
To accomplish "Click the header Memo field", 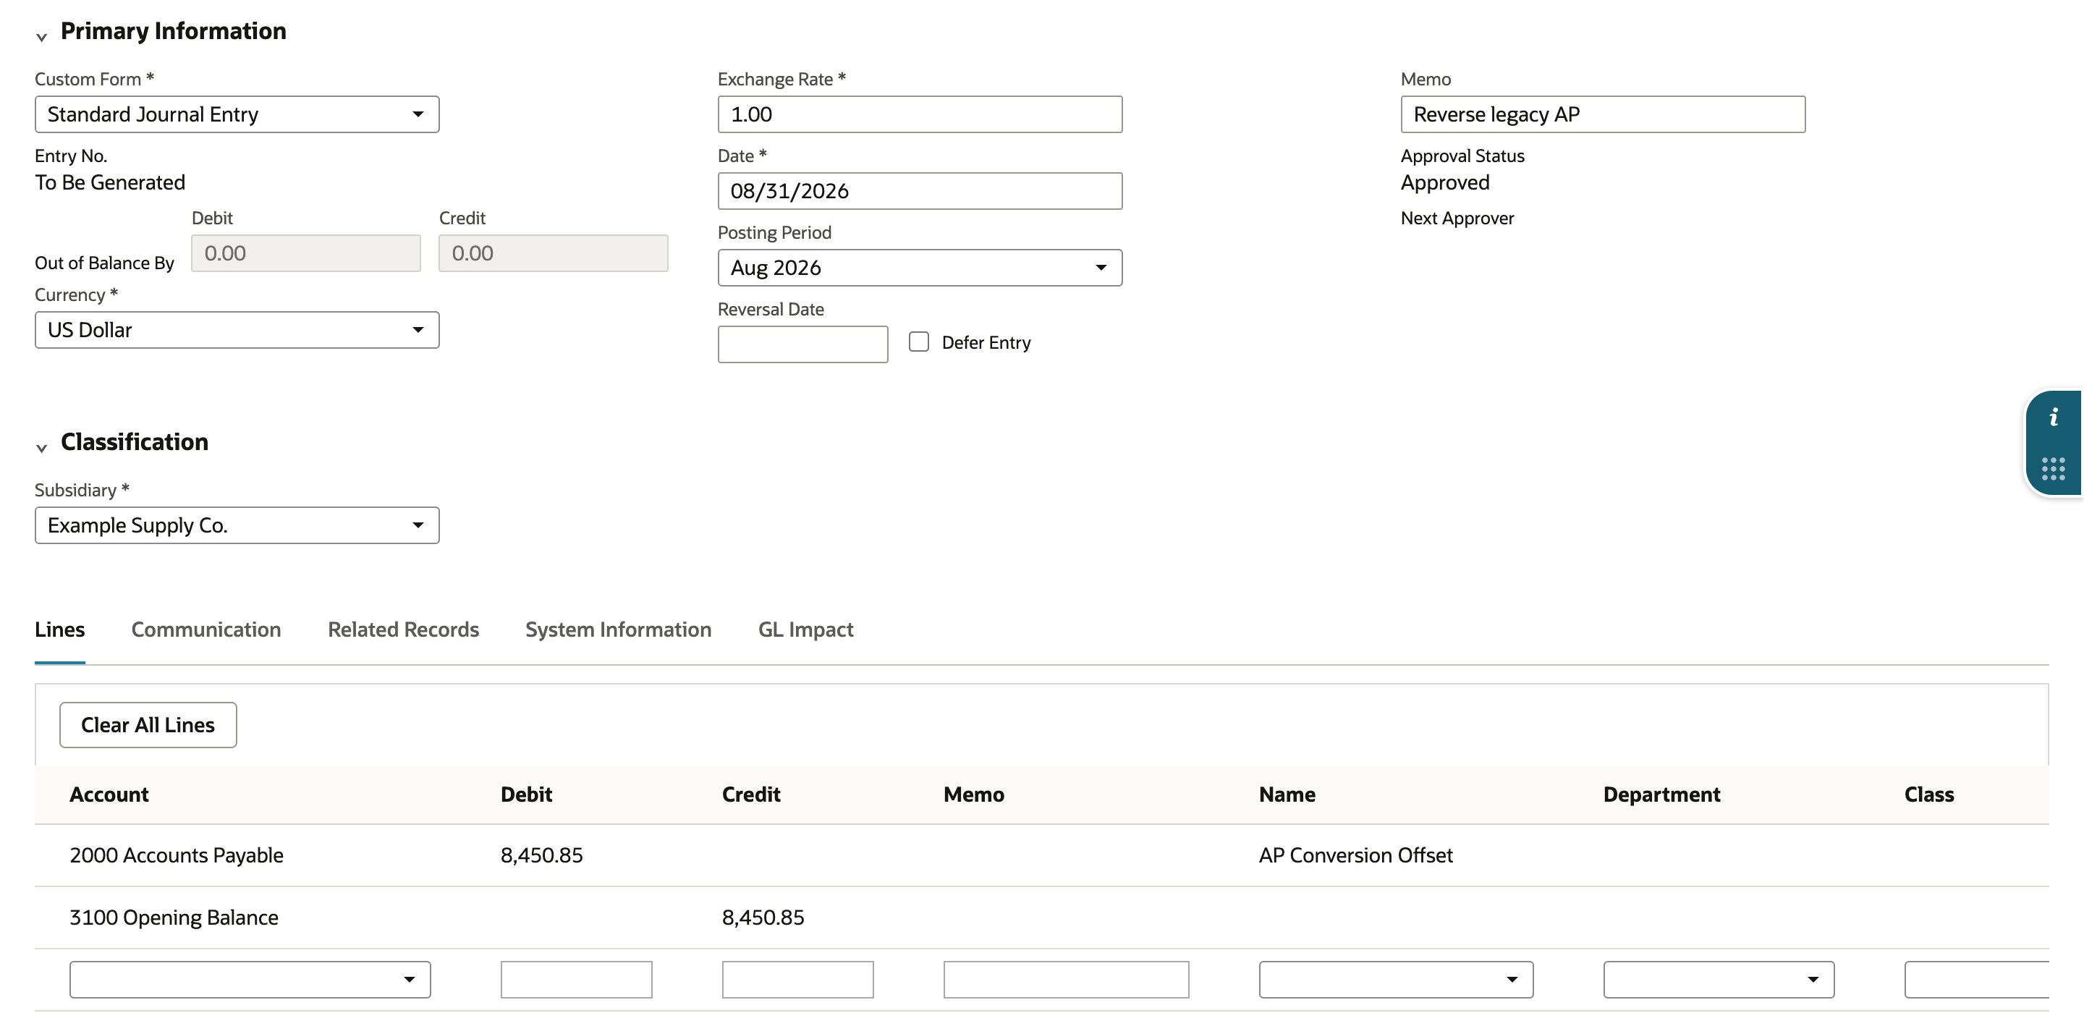I will pos(1603,114).
